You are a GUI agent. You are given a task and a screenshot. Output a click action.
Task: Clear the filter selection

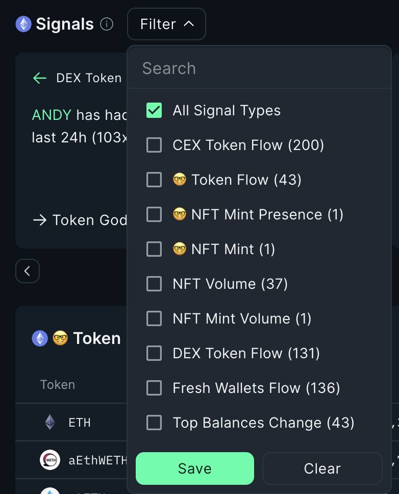click(322, 468)
